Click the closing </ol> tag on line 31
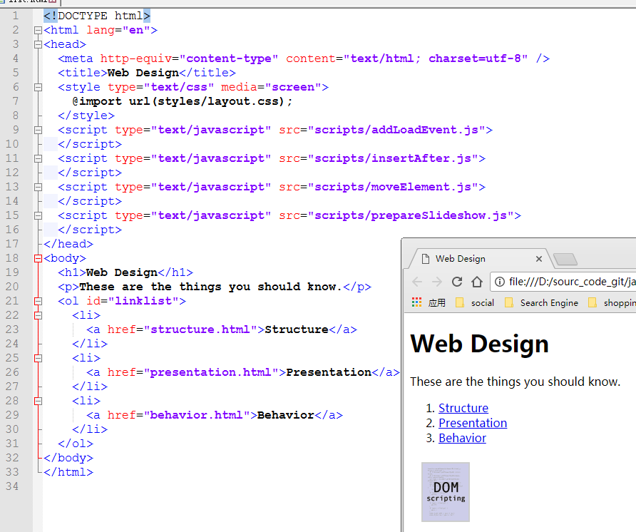Viewport: 636px width, 532px height. (x=76, y=444)
